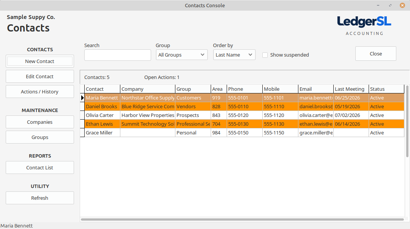This screenshot has width=410, height=229.
Task: Click area code 984 cell
Action: click(x=219, y=133)
